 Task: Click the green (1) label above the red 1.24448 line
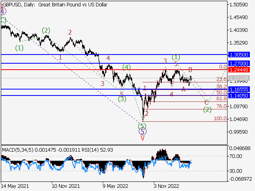[x=176, y=57]
